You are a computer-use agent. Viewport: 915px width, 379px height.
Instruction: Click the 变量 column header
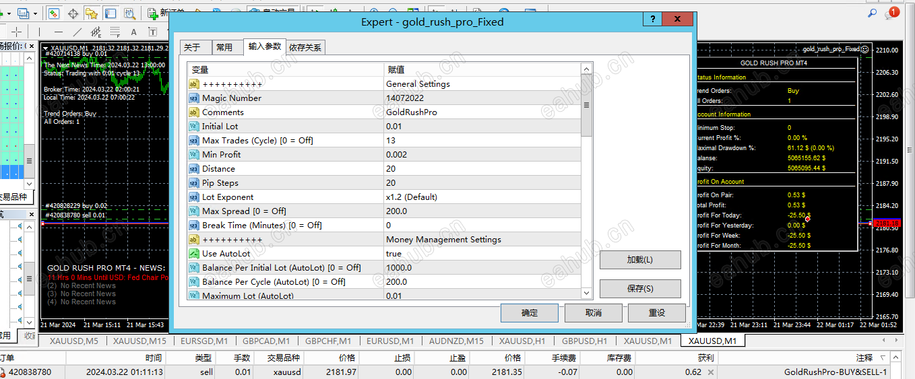pos(285,69)
